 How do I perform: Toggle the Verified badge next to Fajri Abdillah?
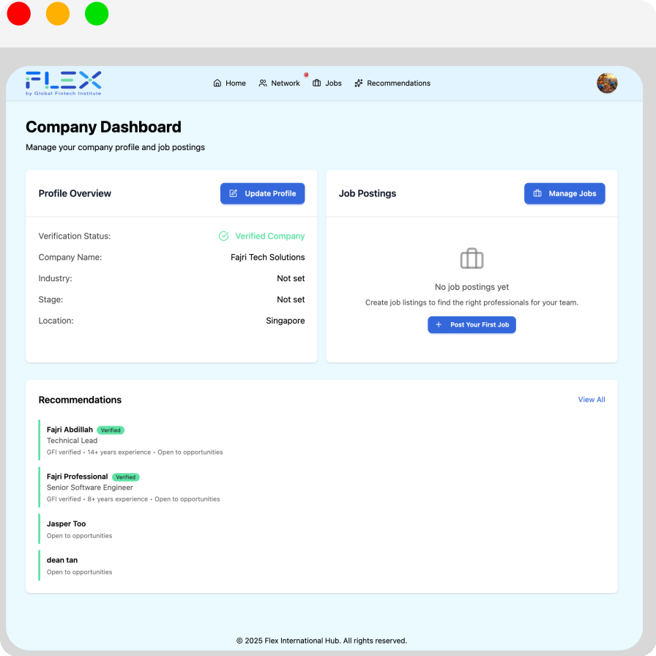110,430
